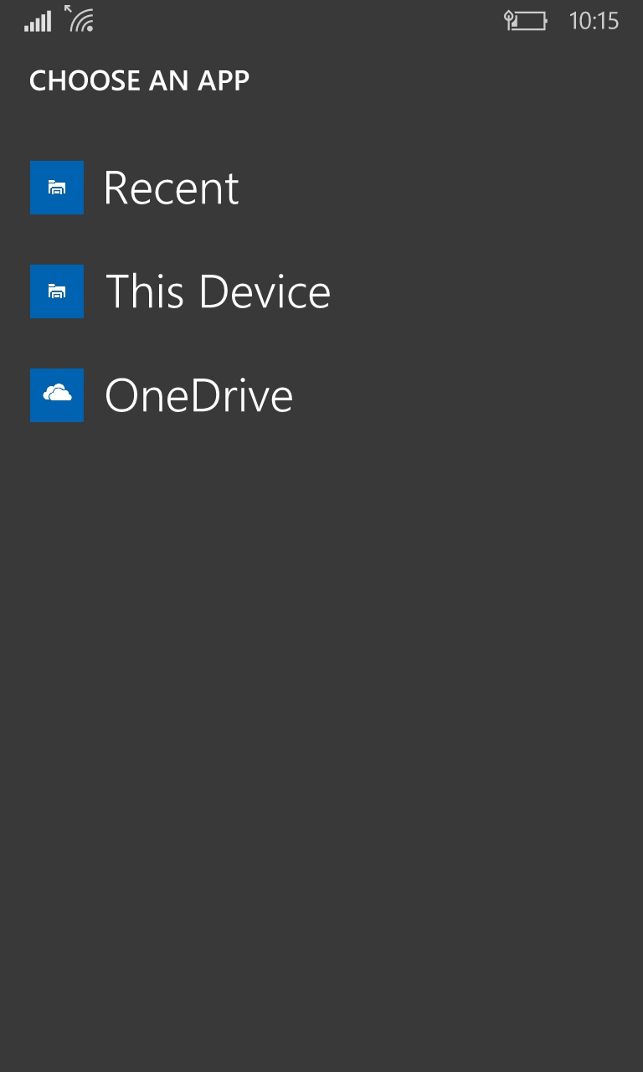Image resolution: width=643 pixels, height=1072 pixels.
Task: Click the CHOOSE AN APP heading
Action: (139, 80)
